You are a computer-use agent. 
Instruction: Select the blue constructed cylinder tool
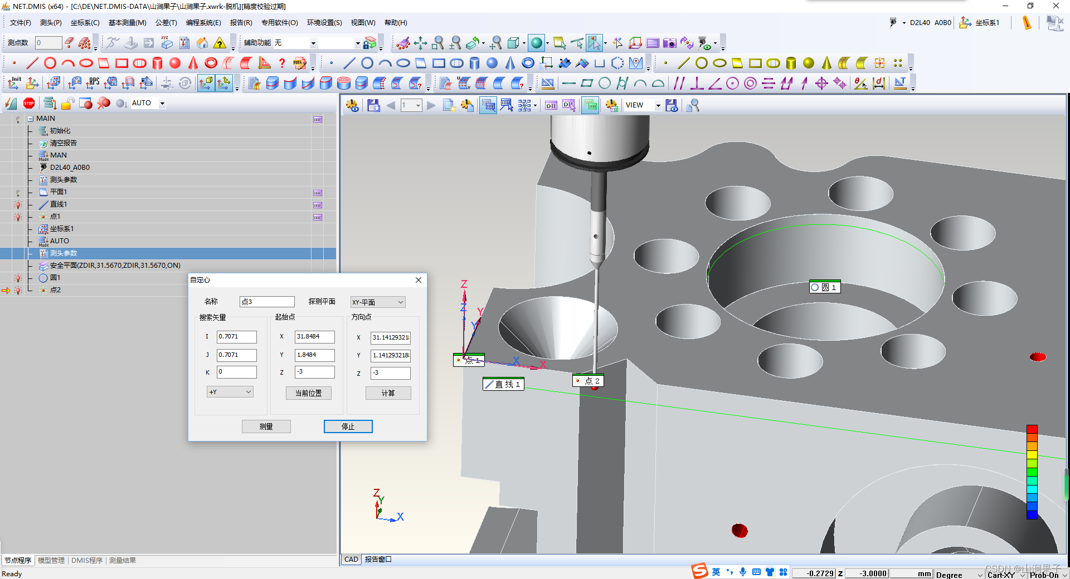[x=474, y=63]
